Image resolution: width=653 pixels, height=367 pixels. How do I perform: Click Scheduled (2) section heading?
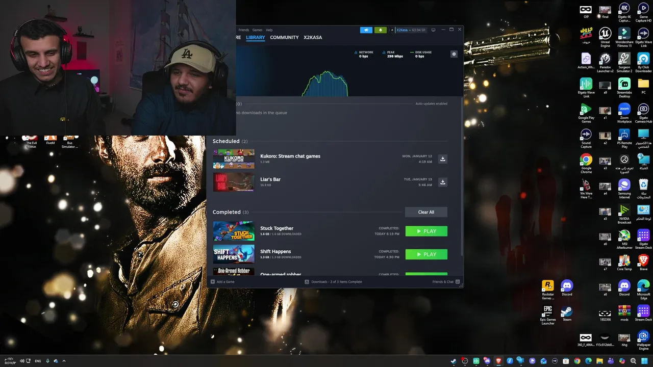[x=230, y=141]
